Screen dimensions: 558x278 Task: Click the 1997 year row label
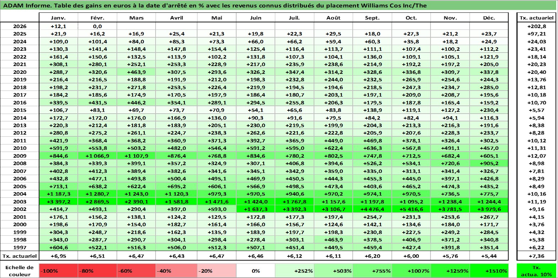click(20, 247)
